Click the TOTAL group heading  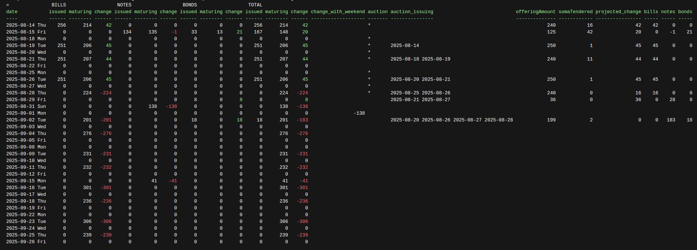coord(255,5)
